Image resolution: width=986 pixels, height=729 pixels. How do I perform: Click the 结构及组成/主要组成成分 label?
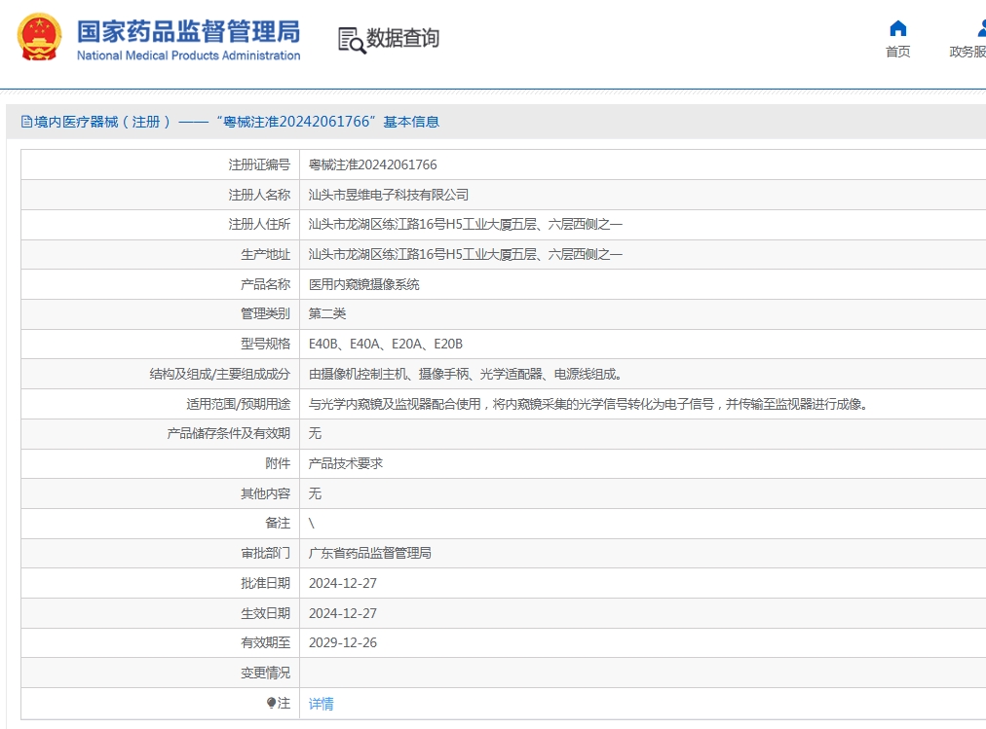[x=220, y=374]
